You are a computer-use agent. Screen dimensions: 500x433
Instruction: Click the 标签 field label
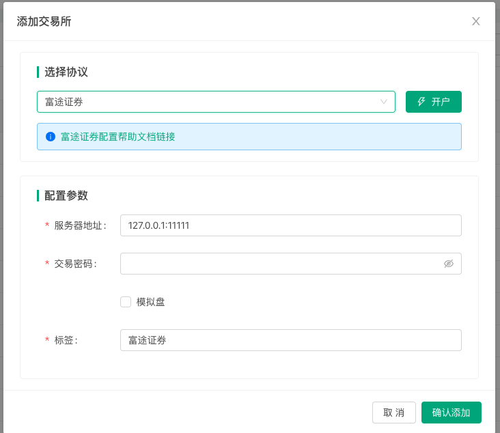tap(66, 340)
